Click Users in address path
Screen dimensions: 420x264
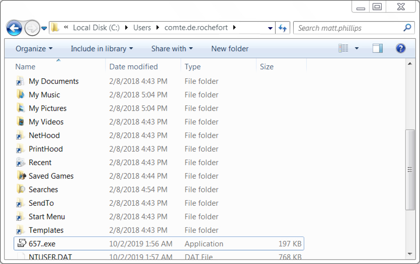[x=142, y=28]
